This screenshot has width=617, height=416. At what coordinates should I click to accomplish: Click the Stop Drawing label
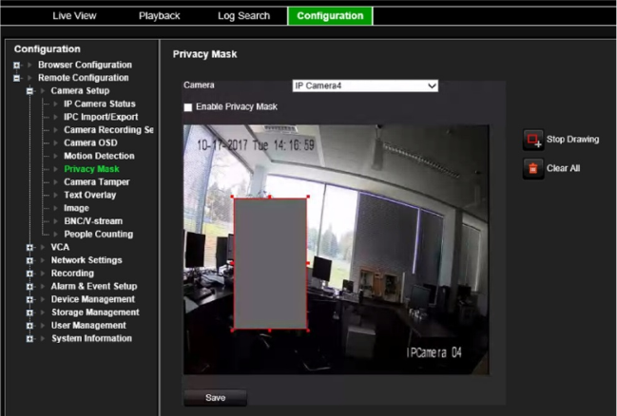pos(572,140)
